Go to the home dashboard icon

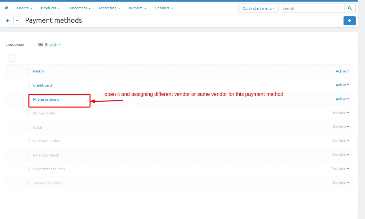pyautogui.click(x=6, y=8)
